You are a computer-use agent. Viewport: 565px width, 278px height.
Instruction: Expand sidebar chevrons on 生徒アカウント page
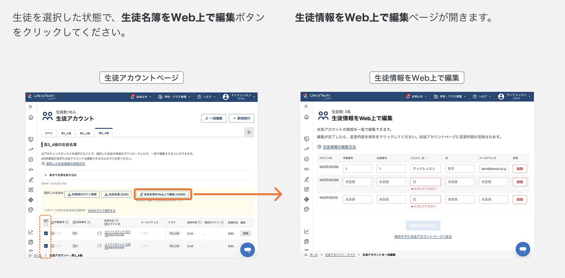click(30, 107)
